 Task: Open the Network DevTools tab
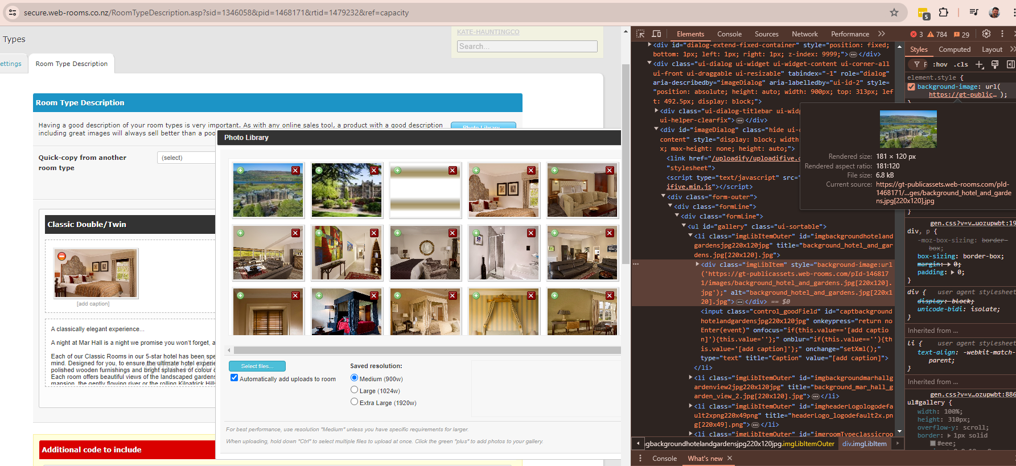(805, 34)
